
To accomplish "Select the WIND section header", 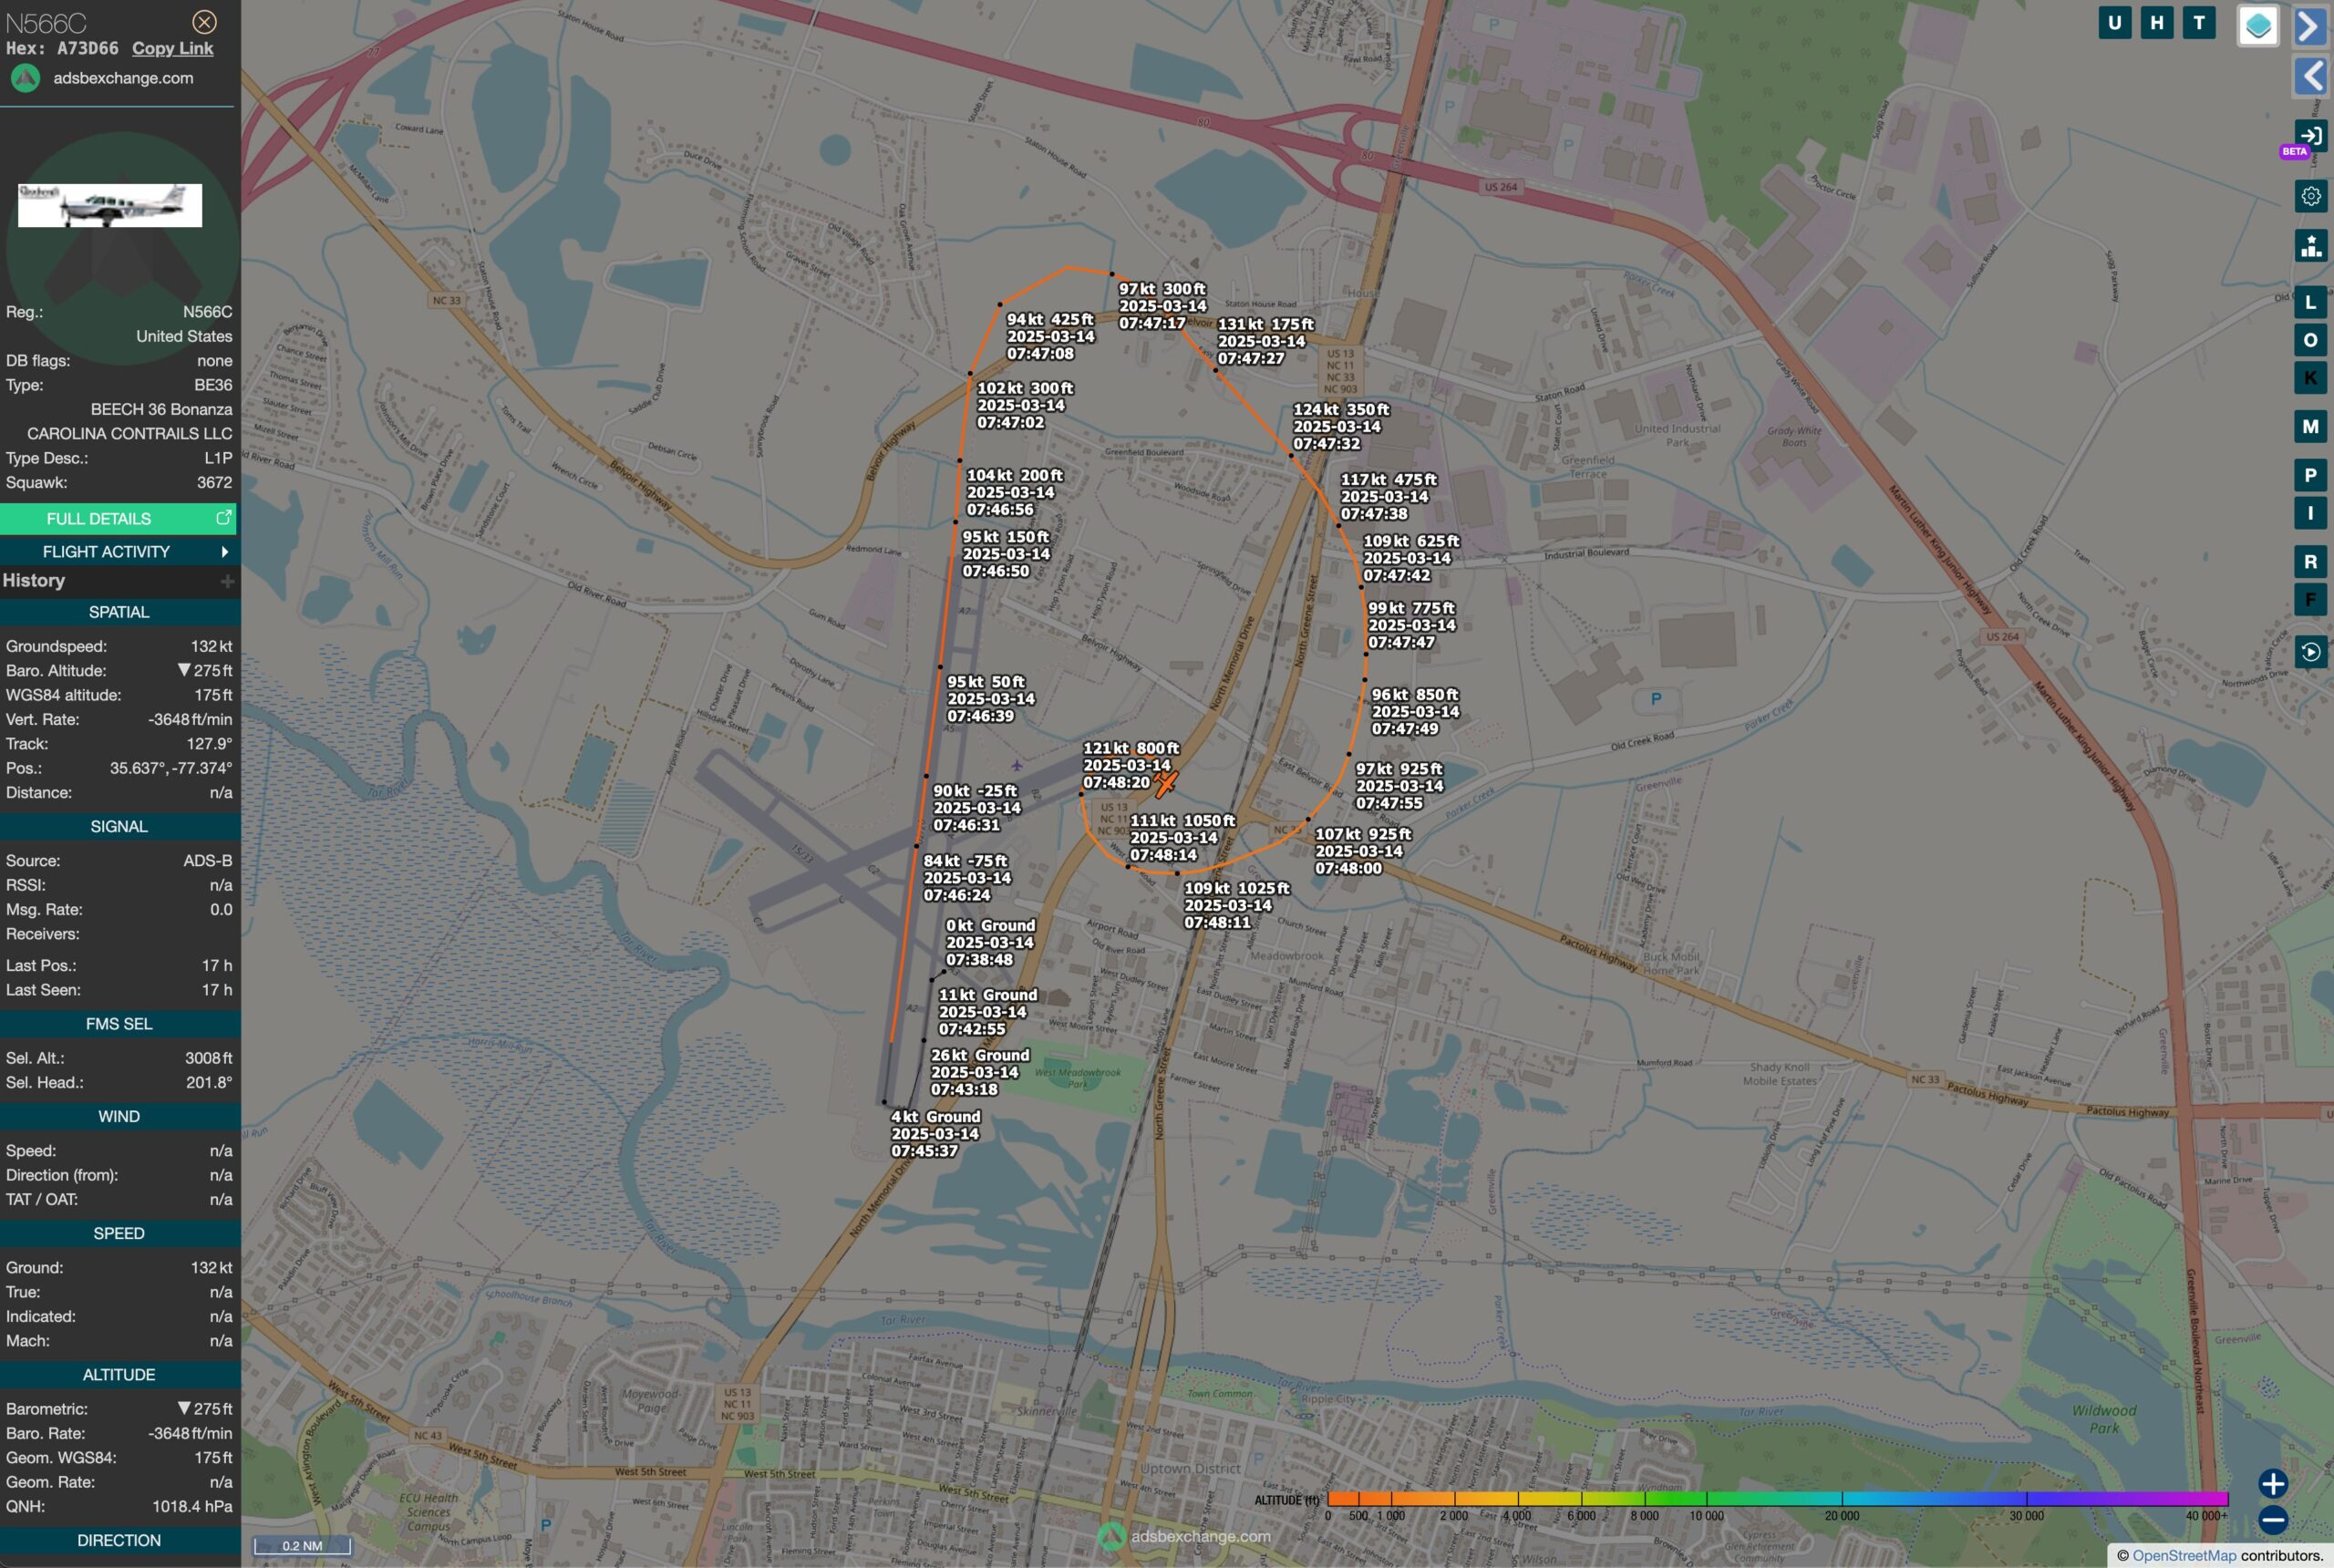I will [119, 1116].
